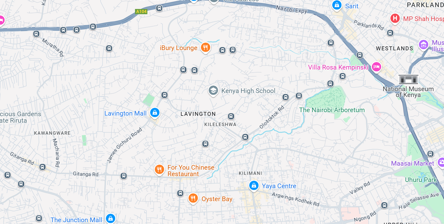Click For You Chinese Restaurant pin
The image size is (444, 224).
(x=159, y=170)
